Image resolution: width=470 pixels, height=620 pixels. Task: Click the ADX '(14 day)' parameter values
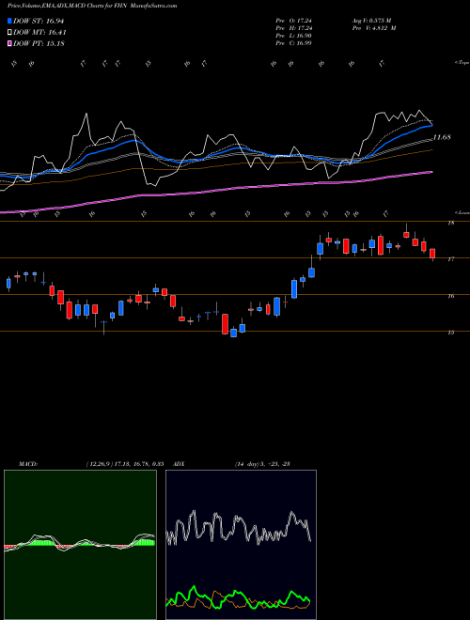pos(262,464)
